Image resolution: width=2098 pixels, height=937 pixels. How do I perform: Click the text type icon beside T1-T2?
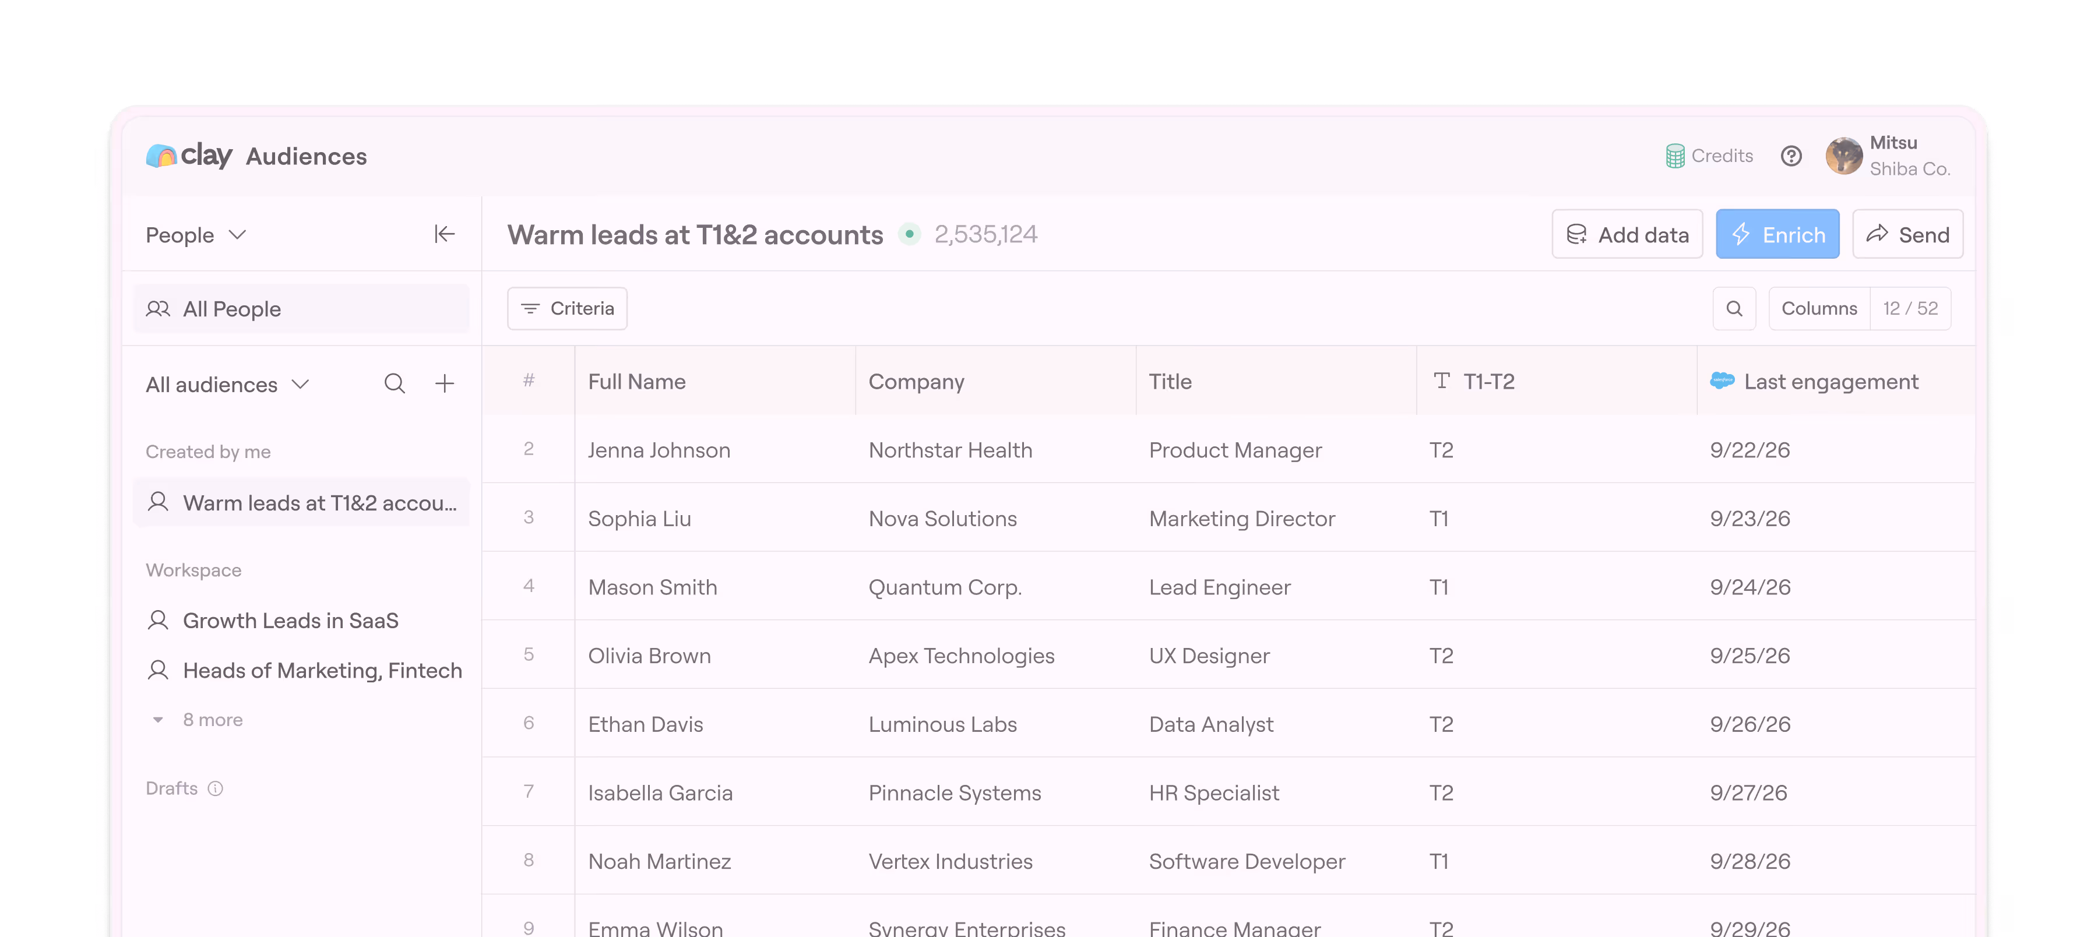[x=1442, y=380]
